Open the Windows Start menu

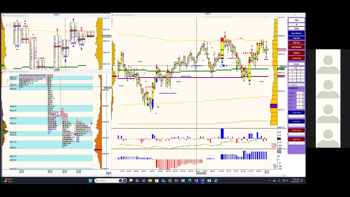coord(91,181)
